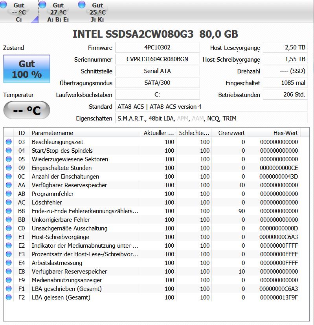
Task: Click the Host-Lesevorgänge 2,50 TB value
Action: [285, 47]
